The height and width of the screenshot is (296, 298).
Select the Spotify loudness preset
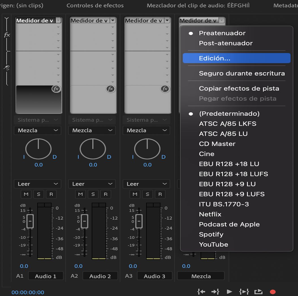click(211, 234)
